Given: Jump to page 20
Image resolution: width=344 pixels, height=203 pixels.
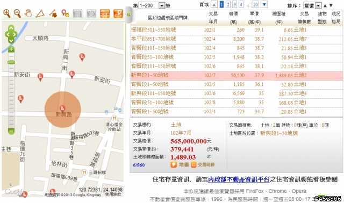Looking at the screenshot, I should [255, 5].
